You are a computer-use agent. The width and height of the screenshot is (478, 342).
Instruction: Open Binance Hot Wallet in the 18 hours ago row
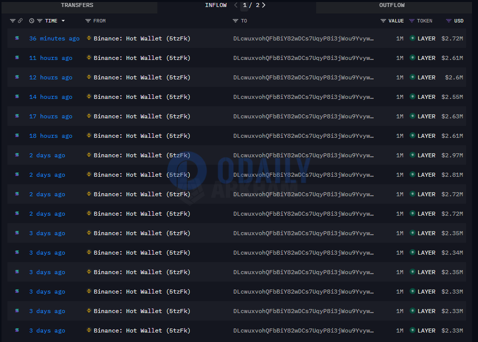142,136
